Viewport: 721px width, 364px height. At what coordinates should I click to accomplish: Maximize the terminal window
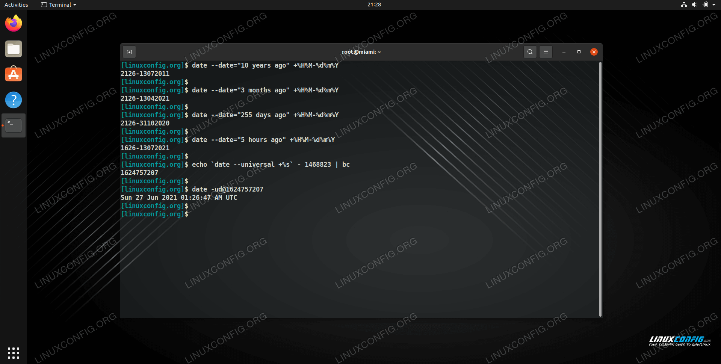coord(579,52)
